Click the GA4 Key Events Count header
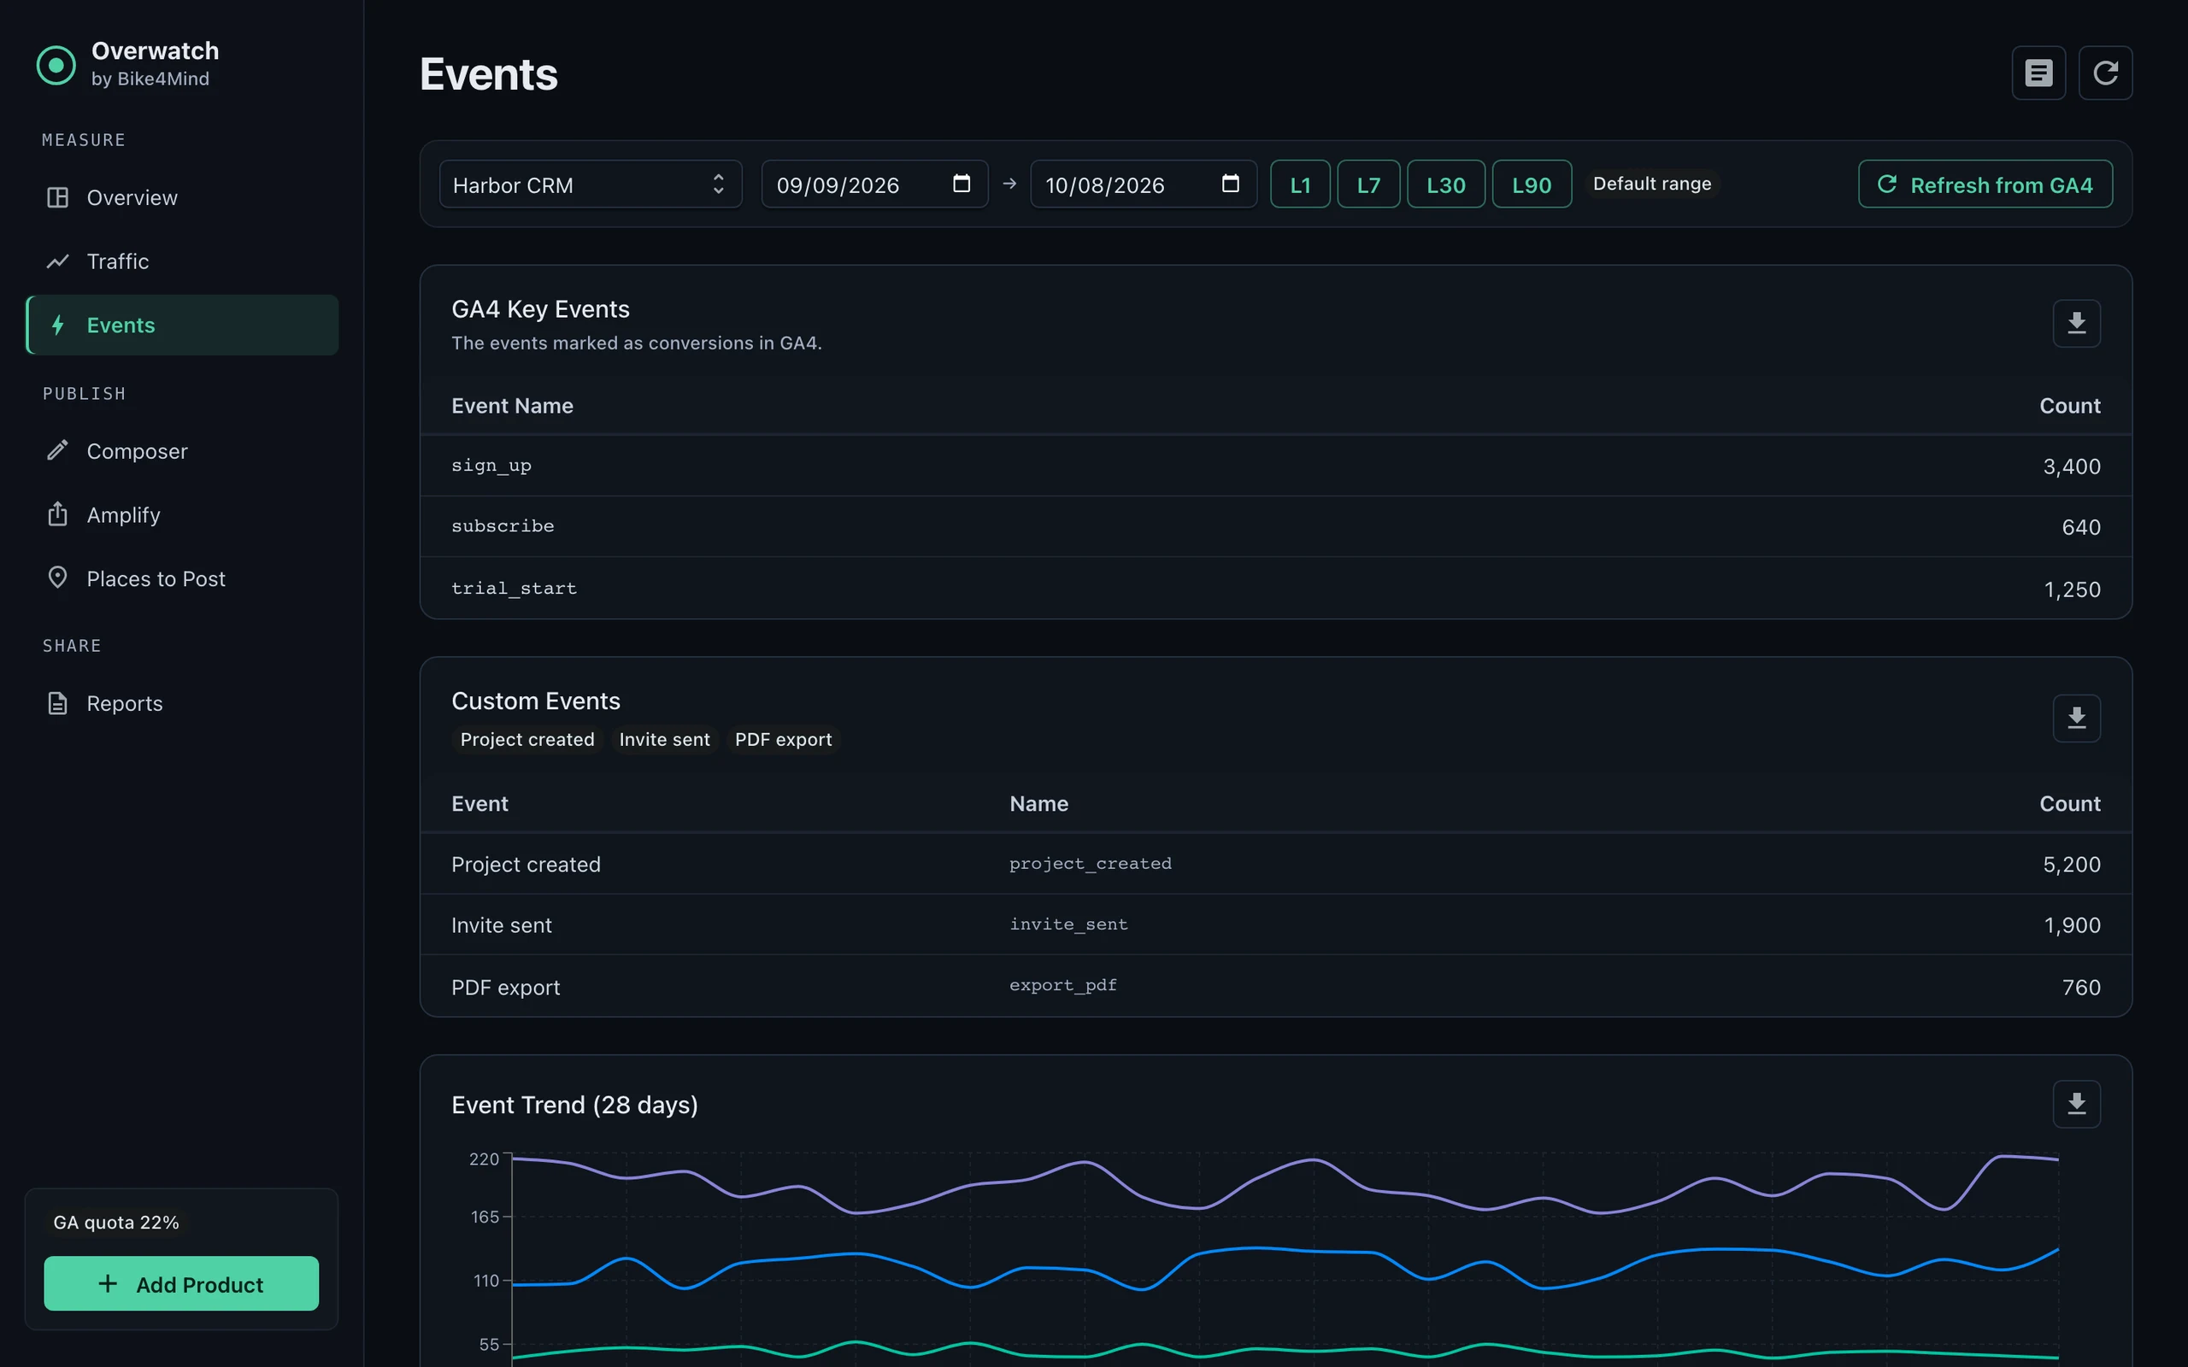Viewport: 2188px width, 1367px height. pos(2069,406)
